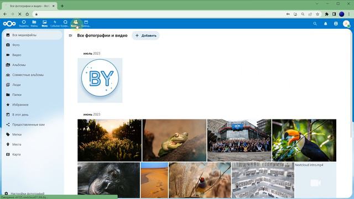Open the Nextcloud logo home link
Viewport: 354px width, 199px height.
tap(9, 23)
